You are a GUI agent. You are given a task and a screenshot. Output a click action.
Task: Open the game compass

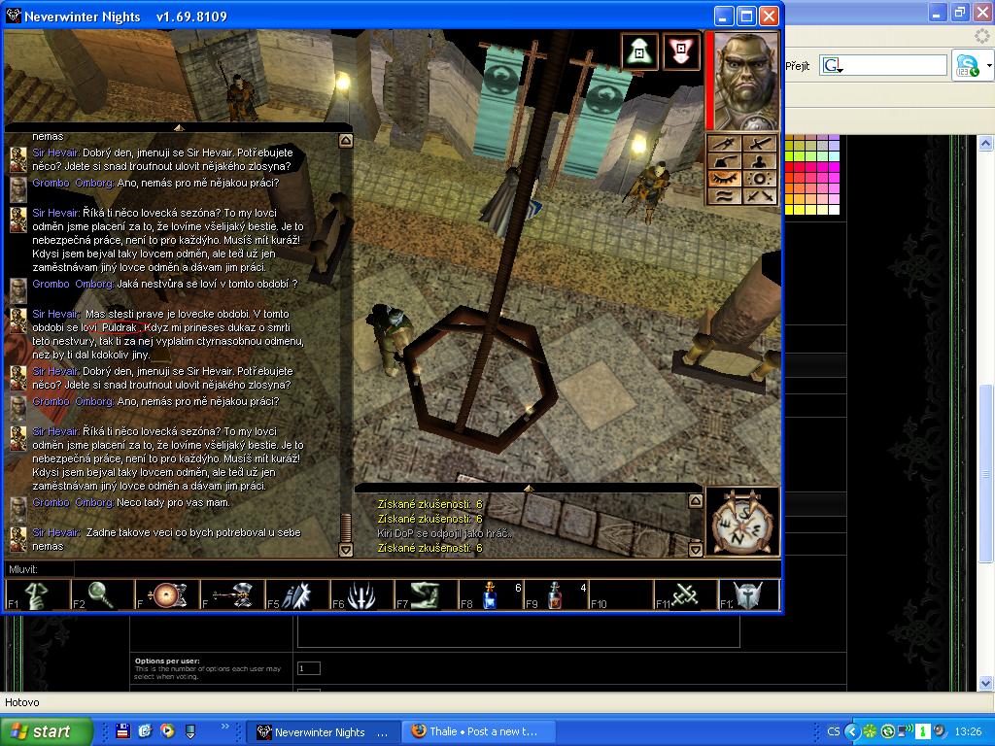742,523
